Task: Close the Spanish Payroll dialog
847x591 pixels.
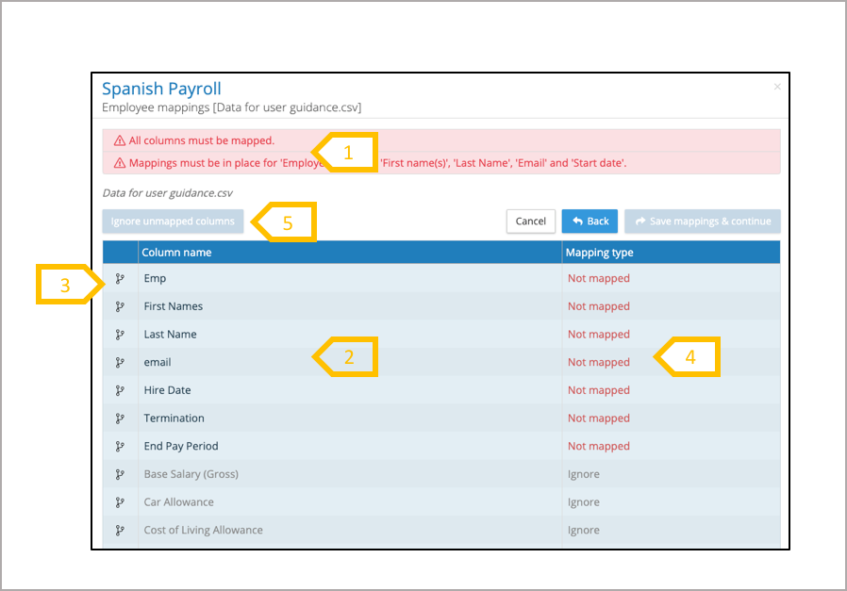Action: tap(777, 87)
